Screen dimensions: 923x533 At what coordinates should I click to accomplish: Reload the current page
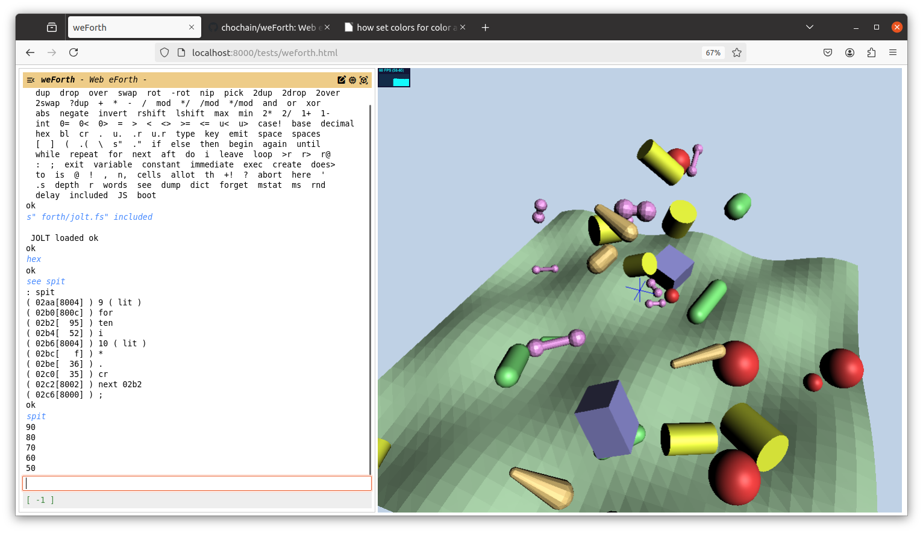point(74,53)
